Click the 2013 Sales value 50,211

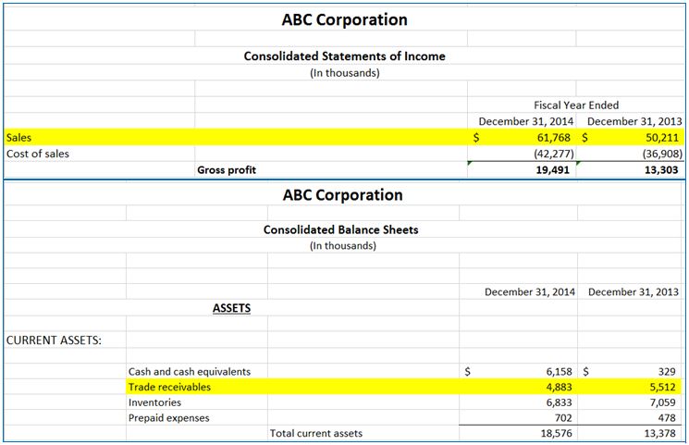click(x=662, y=138)
